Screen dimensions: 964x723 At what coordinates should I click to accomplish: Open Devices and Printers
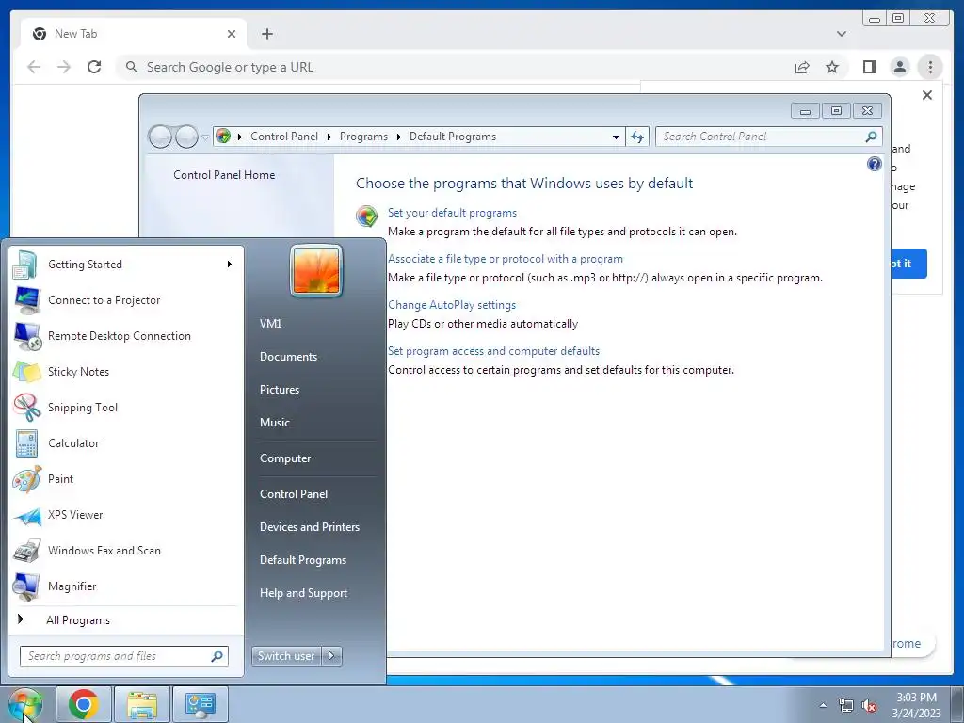tap(309, 527)
